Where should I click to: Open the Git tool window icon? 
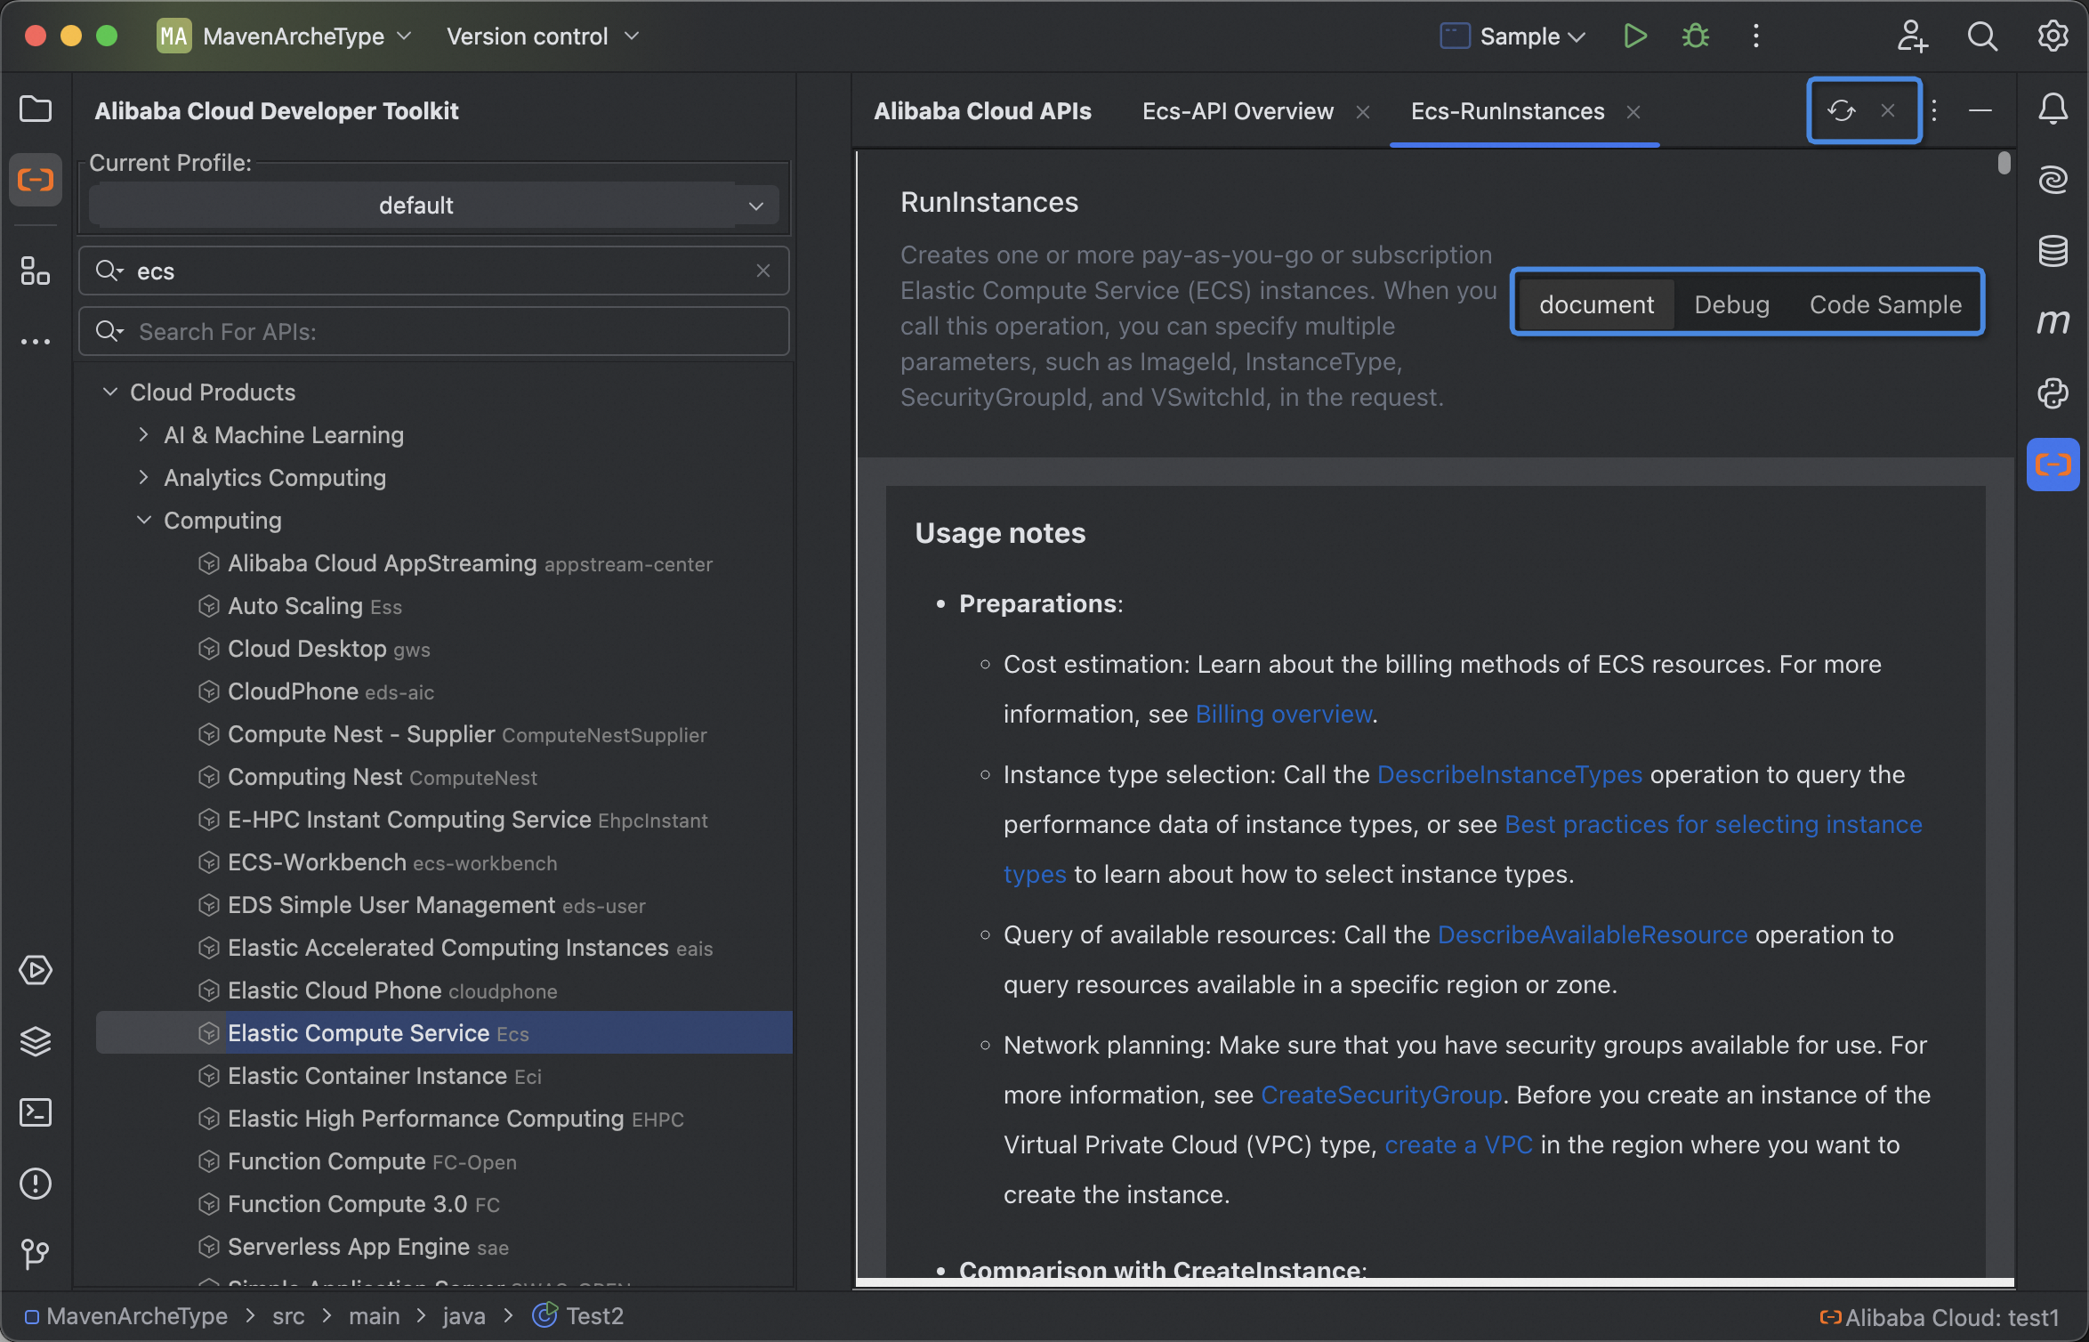pos(36,1255)
